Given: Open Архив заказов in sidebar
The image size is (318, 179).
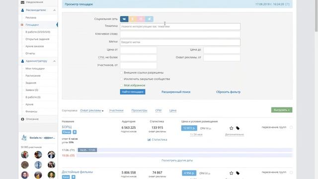Looking at the screenshot, I should click(x=34, y=46).
